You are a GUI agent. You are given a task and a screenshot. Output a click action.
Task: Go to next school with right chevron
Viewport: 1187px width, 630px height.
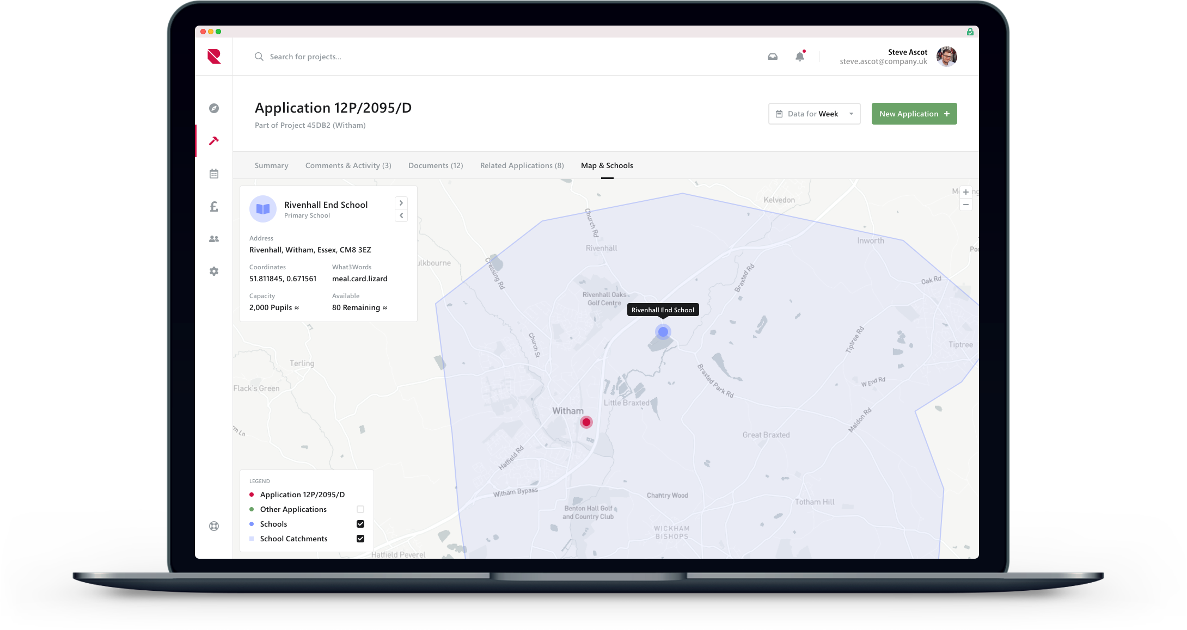[401, 203]
